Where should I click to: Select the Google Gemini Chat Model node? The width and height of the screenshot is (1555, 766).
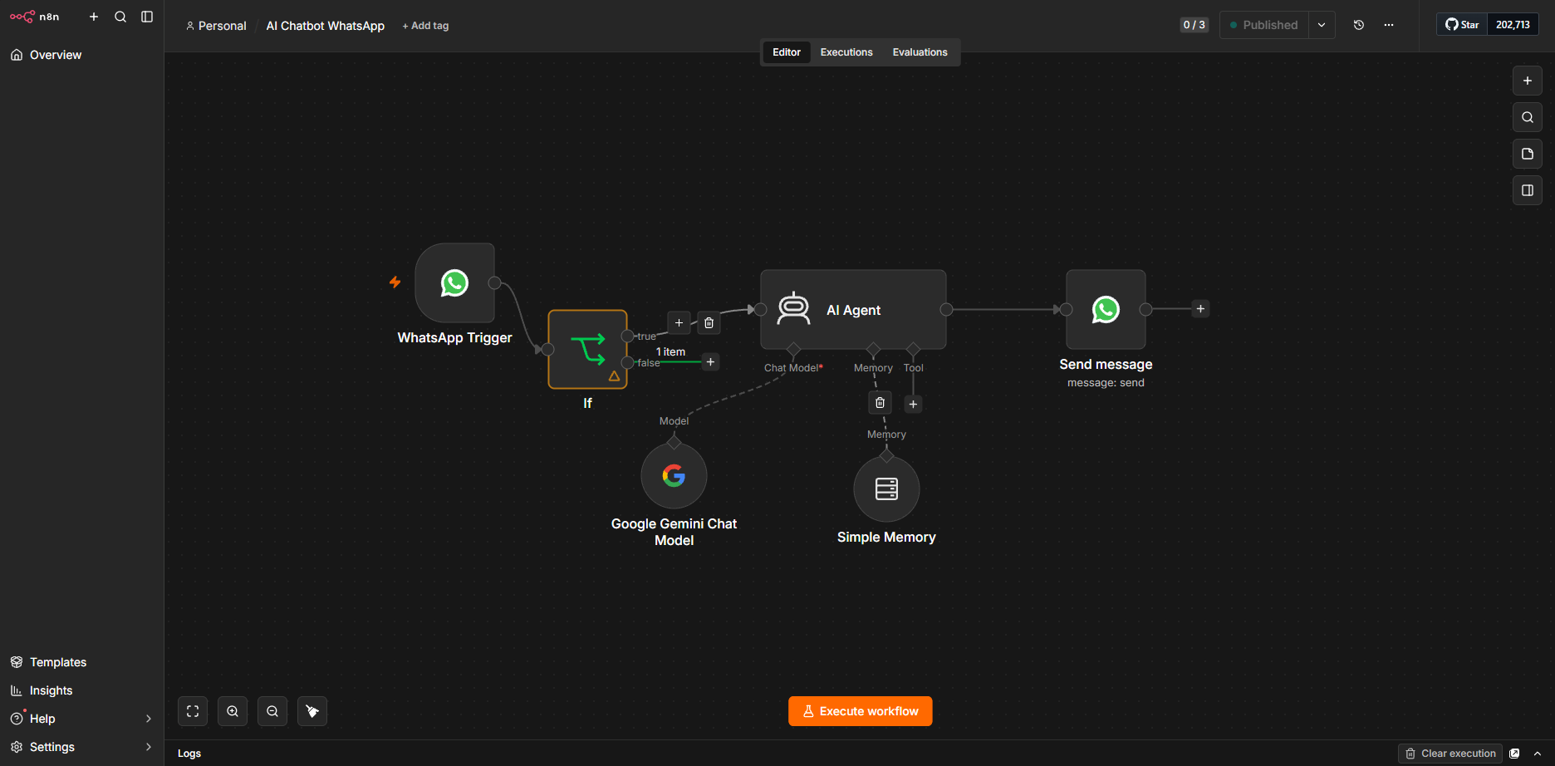(674, 476)
